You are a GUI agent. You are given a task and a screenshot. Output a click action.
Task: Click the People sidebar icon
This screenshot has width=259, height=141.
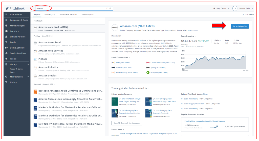coord(6,59)
